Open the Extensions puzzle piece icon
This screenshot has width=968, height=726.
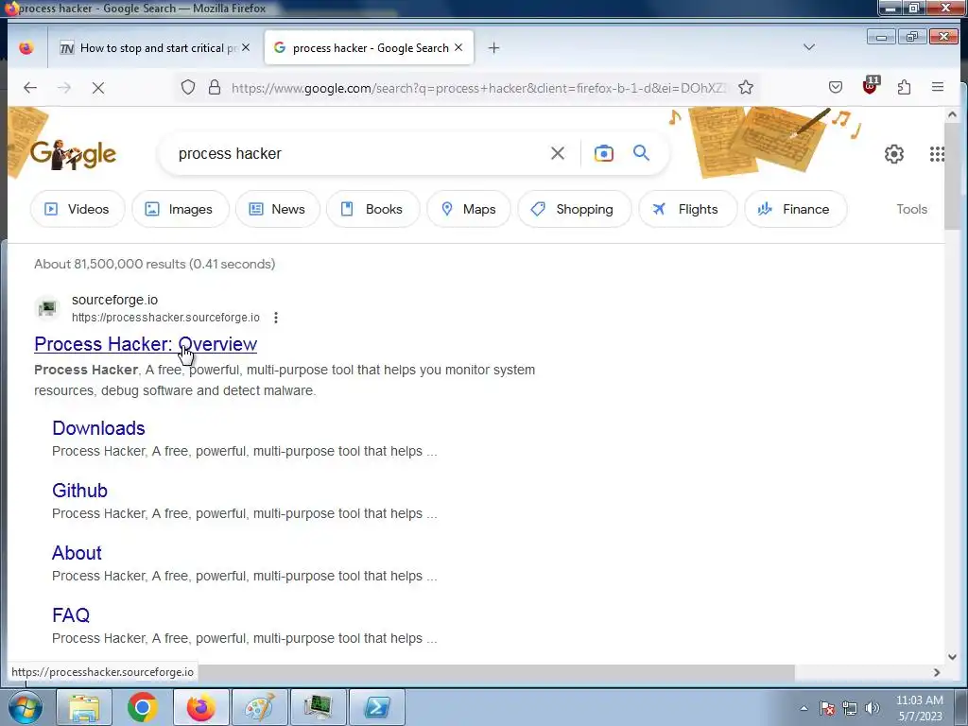(904, 88)
